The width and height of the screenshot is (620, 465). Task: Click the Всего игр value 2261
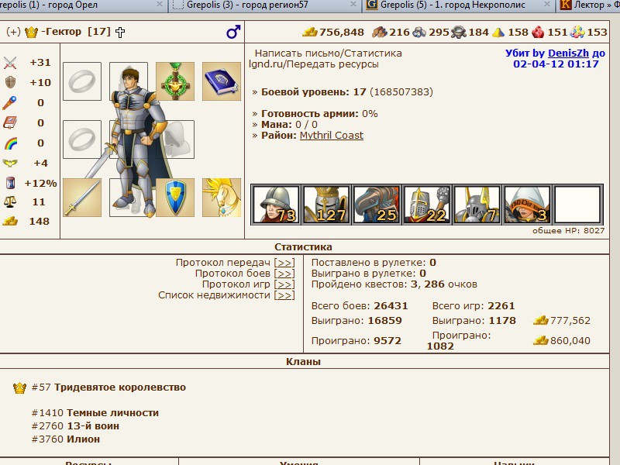pyautogui.click(x=501, y=306)
